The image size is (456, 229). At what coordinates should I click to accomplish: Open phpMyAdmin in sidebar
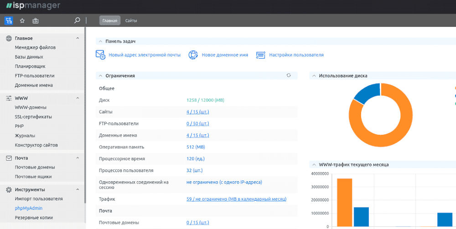point(28,208)
